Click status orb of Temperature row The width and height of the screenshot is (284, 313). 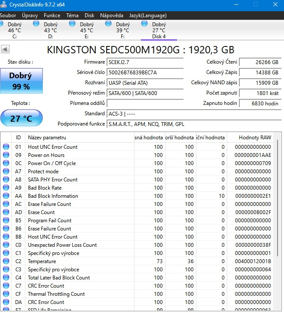coord(6,261)
